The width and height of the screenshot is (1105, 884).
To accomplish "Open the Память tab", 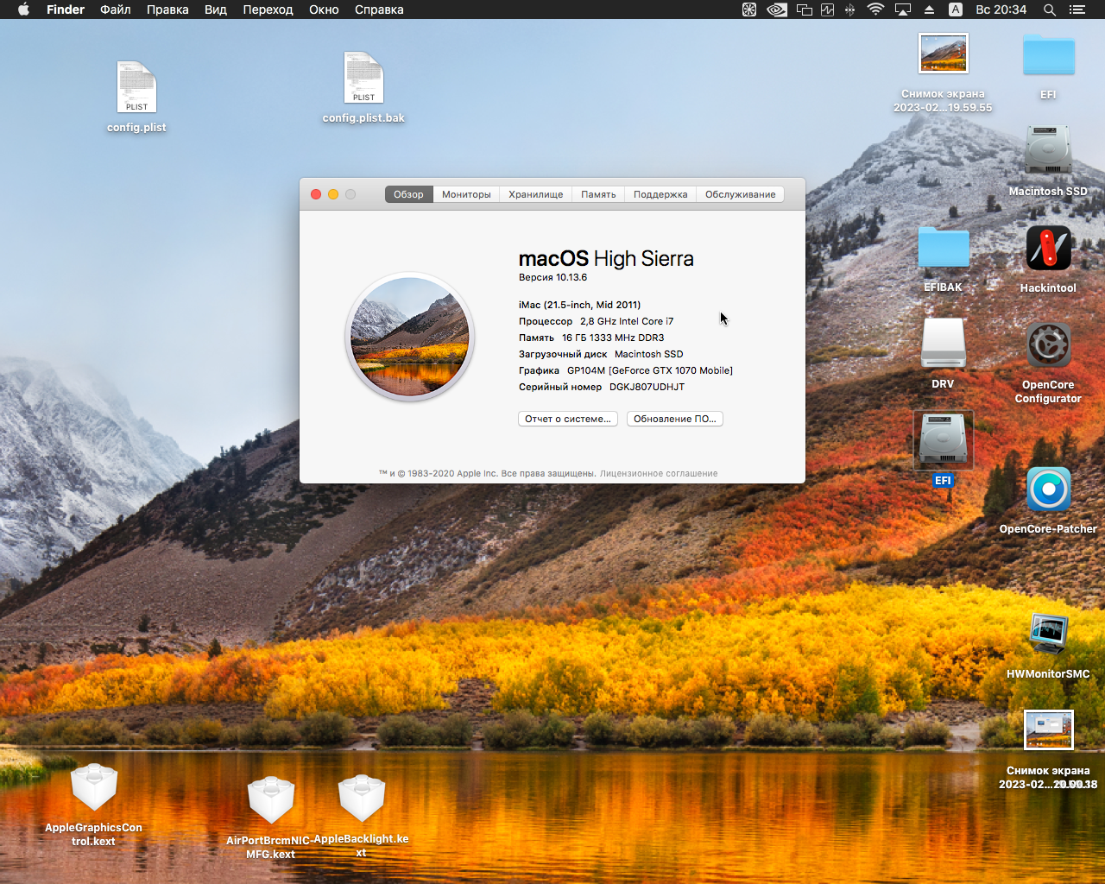I will (x=598, y=194).
